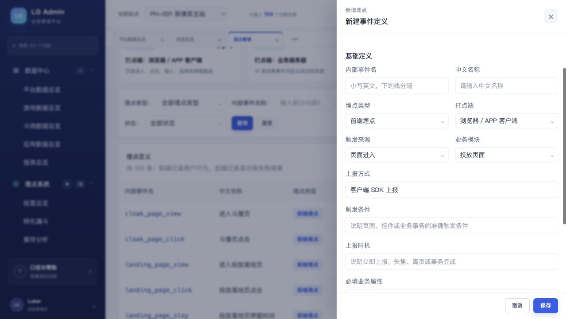Click the help question-mark icon in sidebar
This screenshot has width=567, height=319.
tap(19, 271)
